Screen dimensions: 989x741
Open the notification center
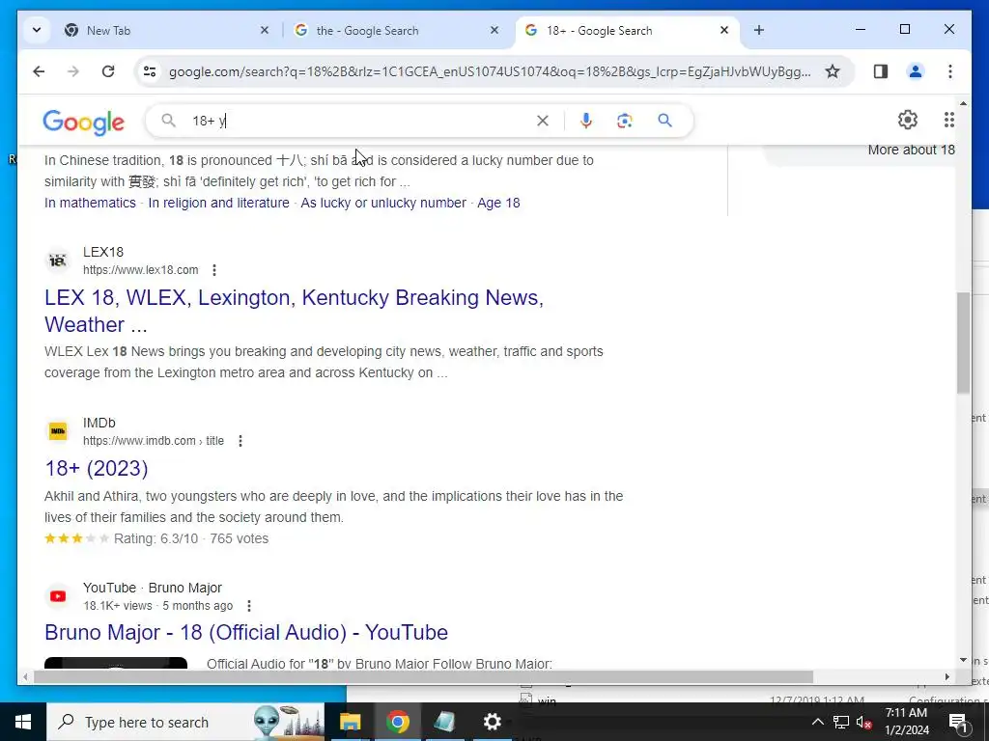pos(957,722)
